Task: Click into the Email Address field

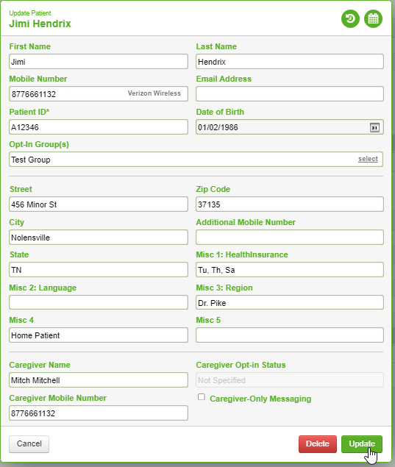Action: pyautogui.click(x=290, y=94)
